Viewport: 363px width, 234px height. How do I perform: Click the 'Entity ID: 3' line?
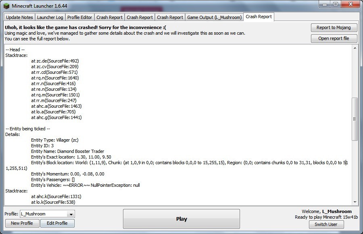[x=42, y=146]
